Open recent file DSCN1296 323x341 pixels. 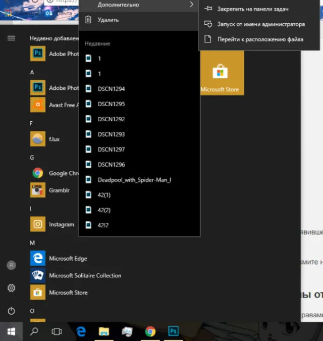click(x=139, y=165)
